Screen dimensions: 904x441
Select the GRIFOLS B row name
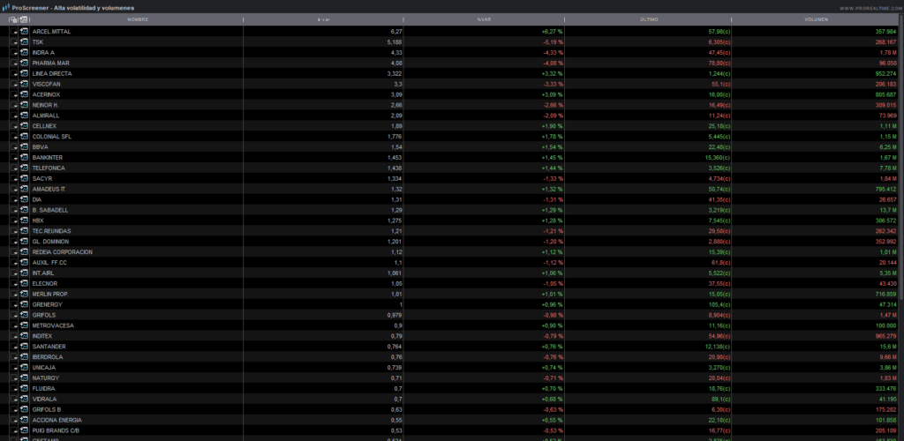pyautogui.click(x=47, y=409)
